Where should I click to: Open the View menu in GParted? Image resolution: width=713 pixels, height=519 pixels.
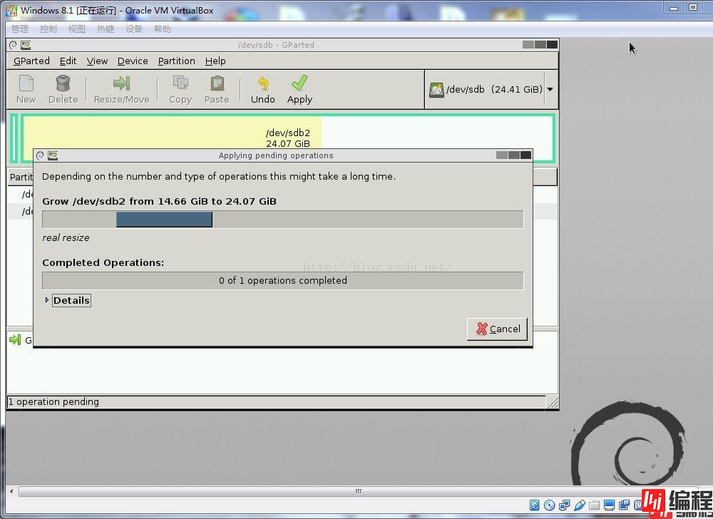[97, 61]
